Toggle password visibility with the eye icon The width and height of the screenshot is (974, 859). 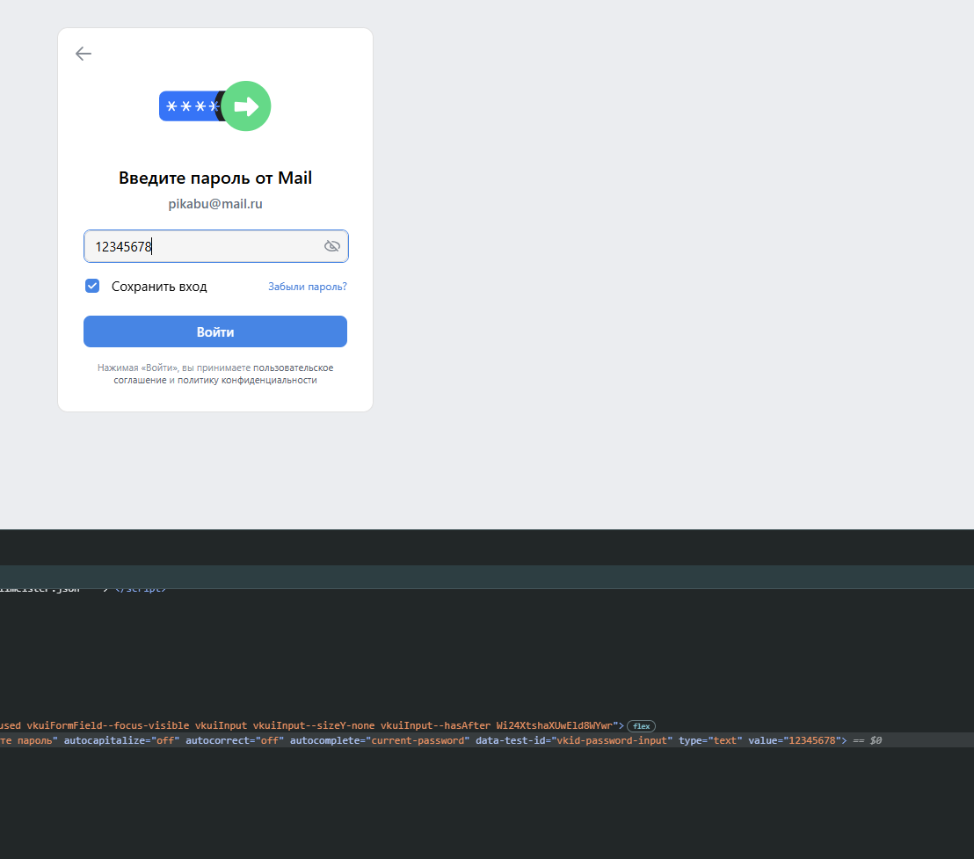pyautogui.click(x=331, y=246)
